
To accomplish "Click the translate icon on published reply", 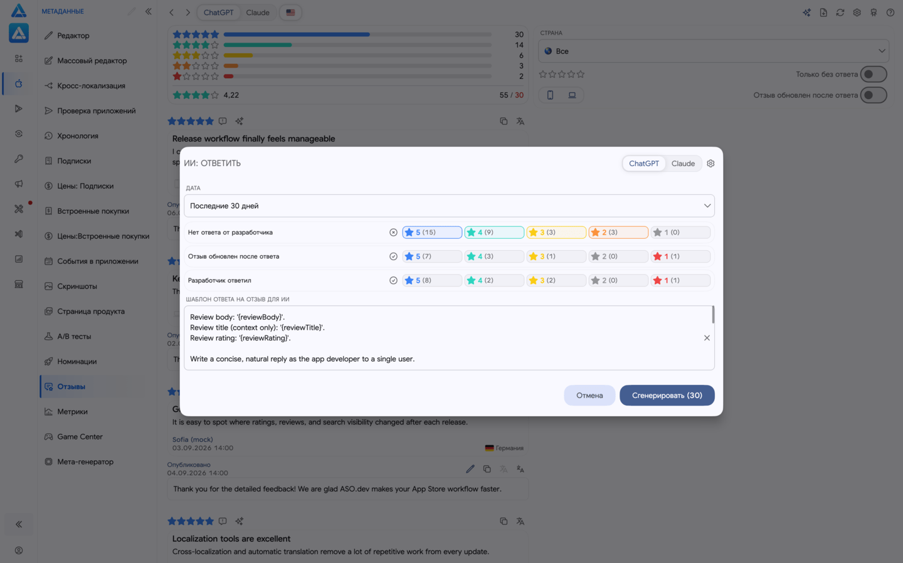I will pos(520,469).
